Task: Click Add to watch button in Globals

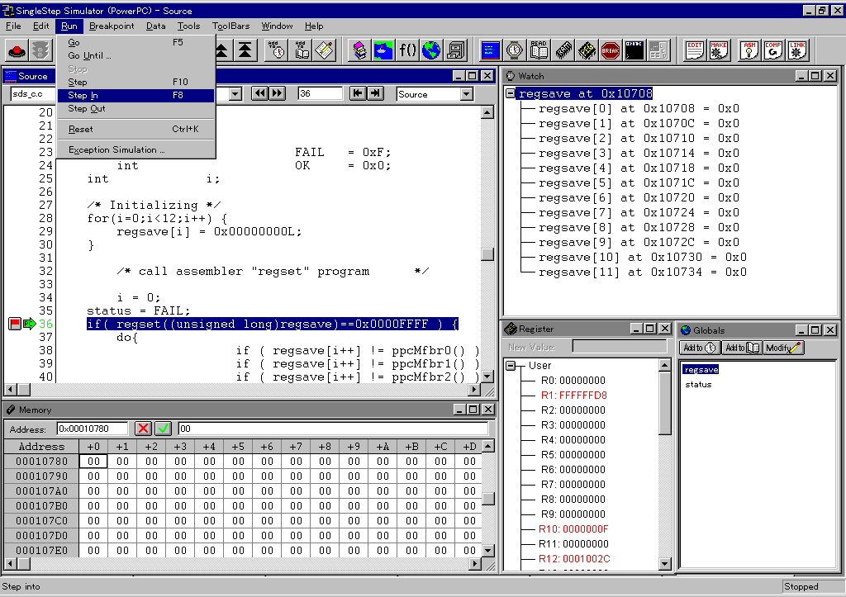Action: pyautogui.click(x=699, y=348)
